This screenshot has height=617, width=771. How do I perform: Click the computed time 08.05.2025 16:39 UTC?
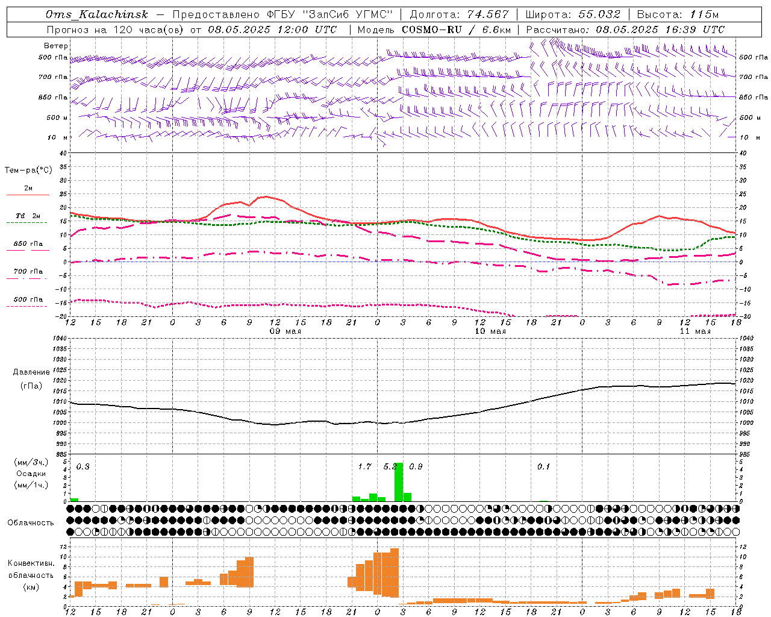click(x=660, y=30)
